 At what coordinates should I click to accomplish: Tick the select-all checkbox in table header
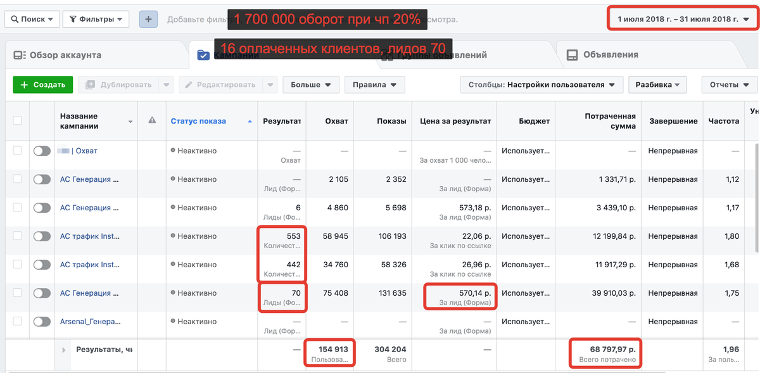coord(17,121)
